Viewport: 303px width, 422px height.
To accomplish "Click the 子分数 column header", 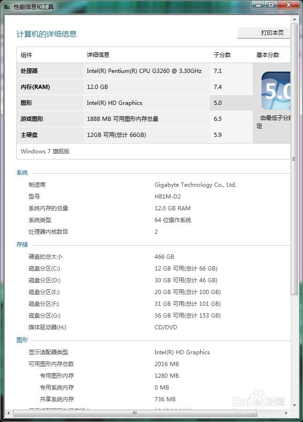I will (222, 55).
